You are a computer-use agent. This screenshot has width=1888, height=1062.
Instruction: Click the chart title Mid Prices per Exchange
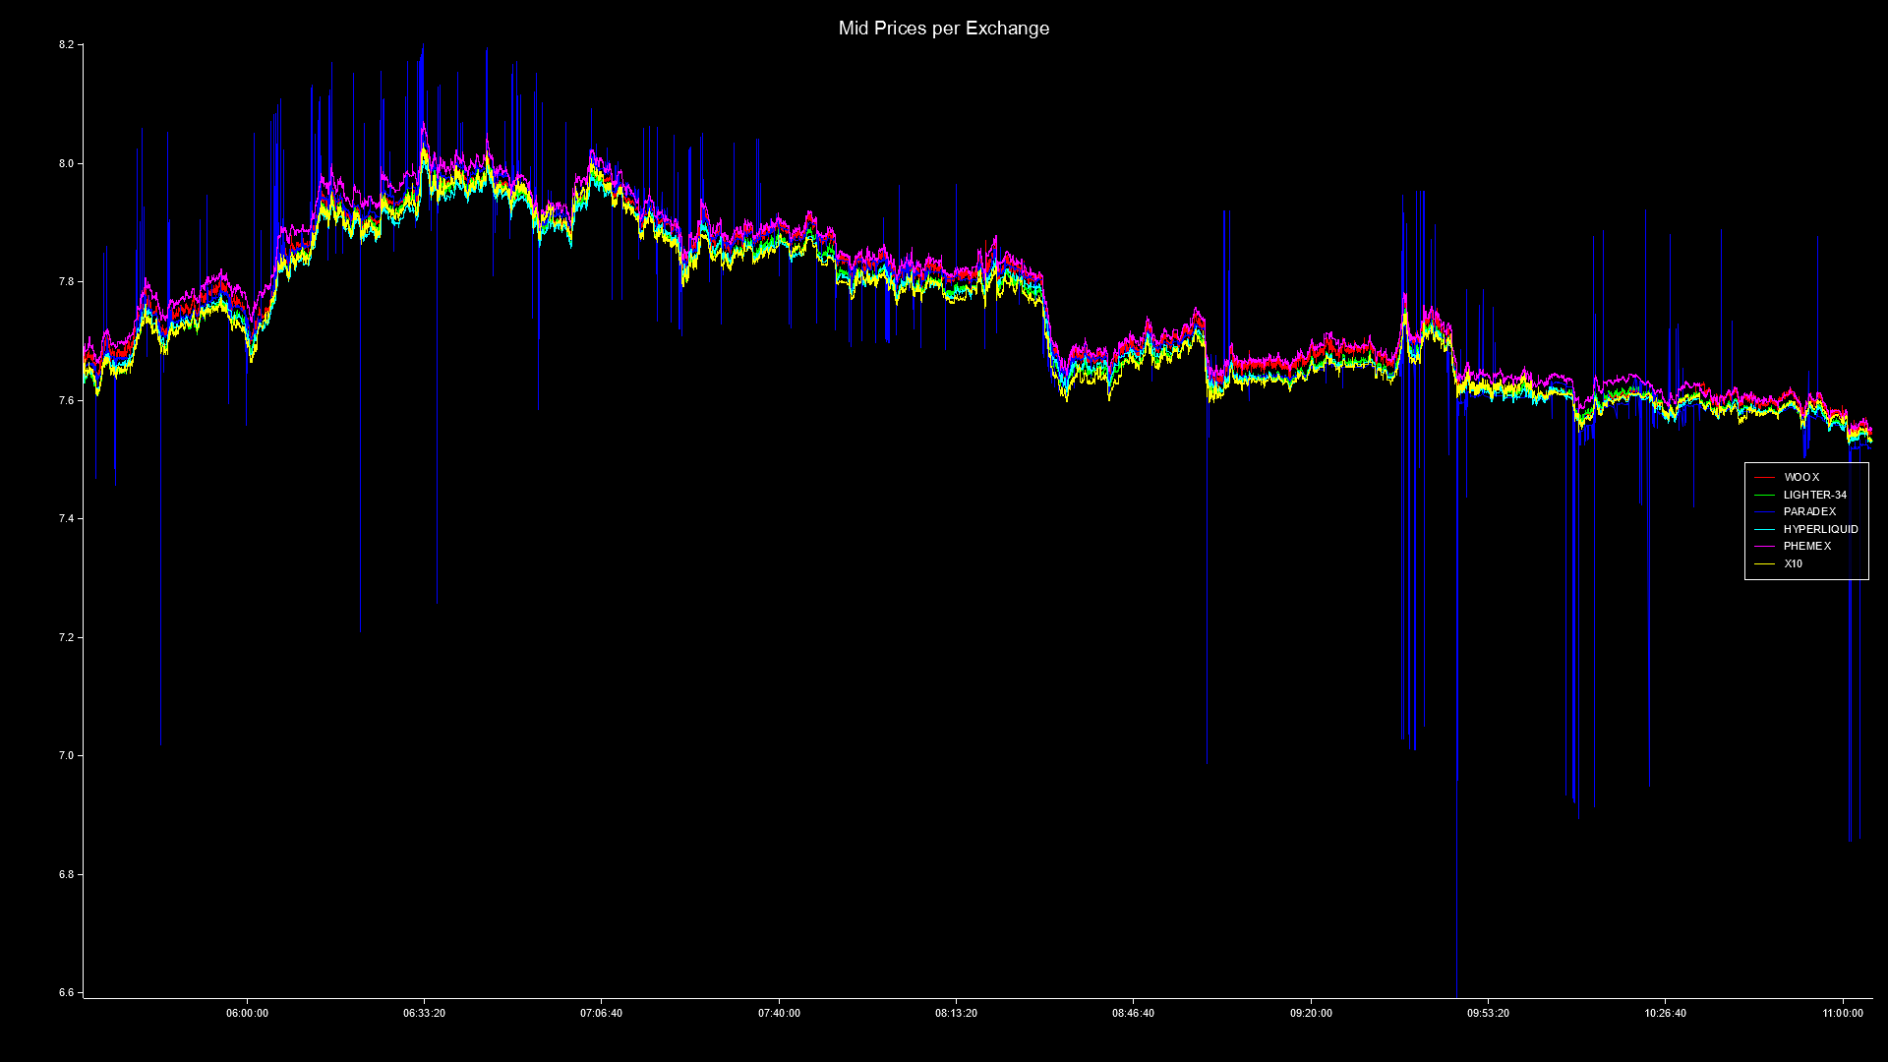click(942, 29)
